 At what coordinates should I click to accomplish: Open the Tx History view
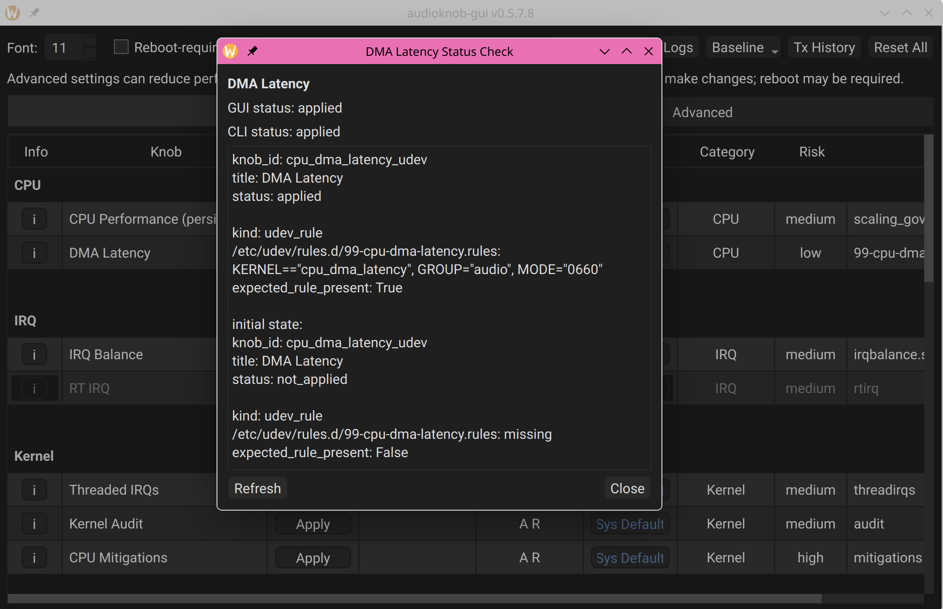tap(824, 48)
